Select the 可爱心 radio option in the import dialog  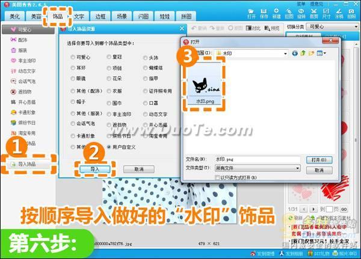[x=73, y=57]
